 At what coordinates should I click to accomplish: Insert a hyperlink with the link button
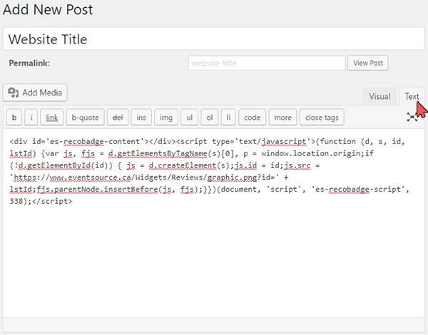tap(52, 118)
